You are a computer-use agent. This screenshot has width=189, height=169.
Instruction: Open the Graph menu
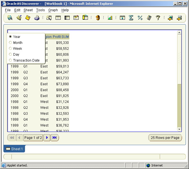point(53,10)
